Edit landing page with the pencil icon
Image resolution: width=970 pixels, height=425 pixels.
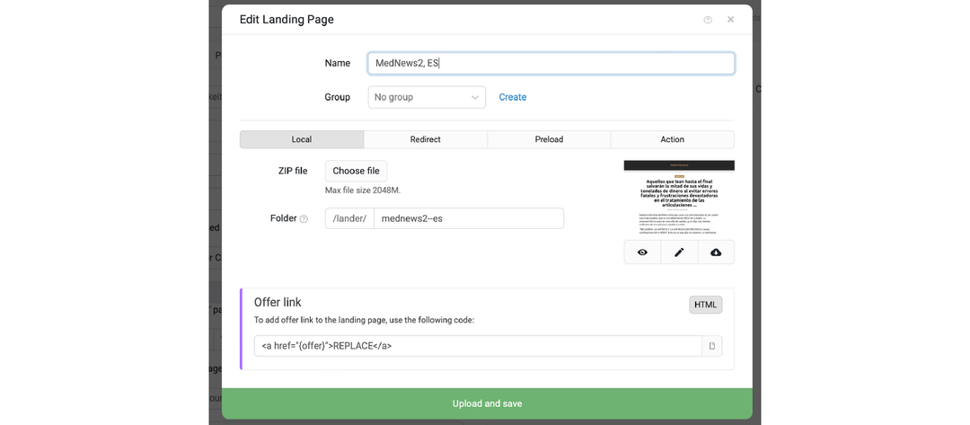(679, 252)
